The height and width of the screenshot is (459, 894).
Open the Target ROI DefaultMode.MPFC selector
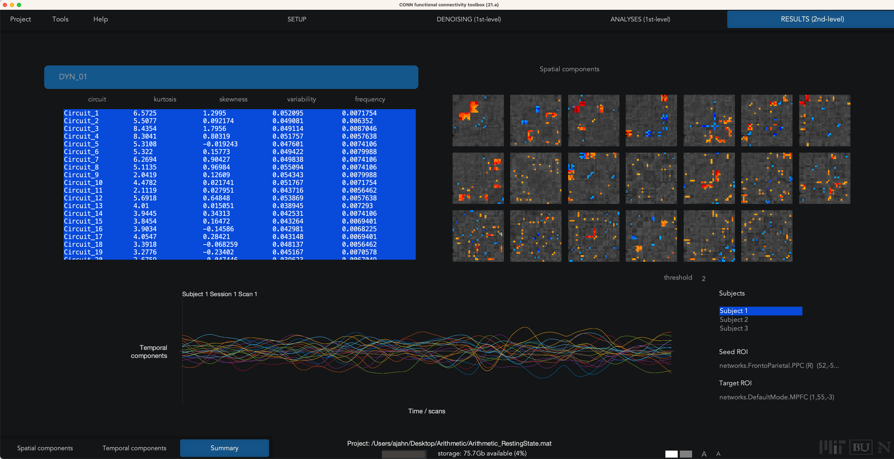tap(777, 397)
